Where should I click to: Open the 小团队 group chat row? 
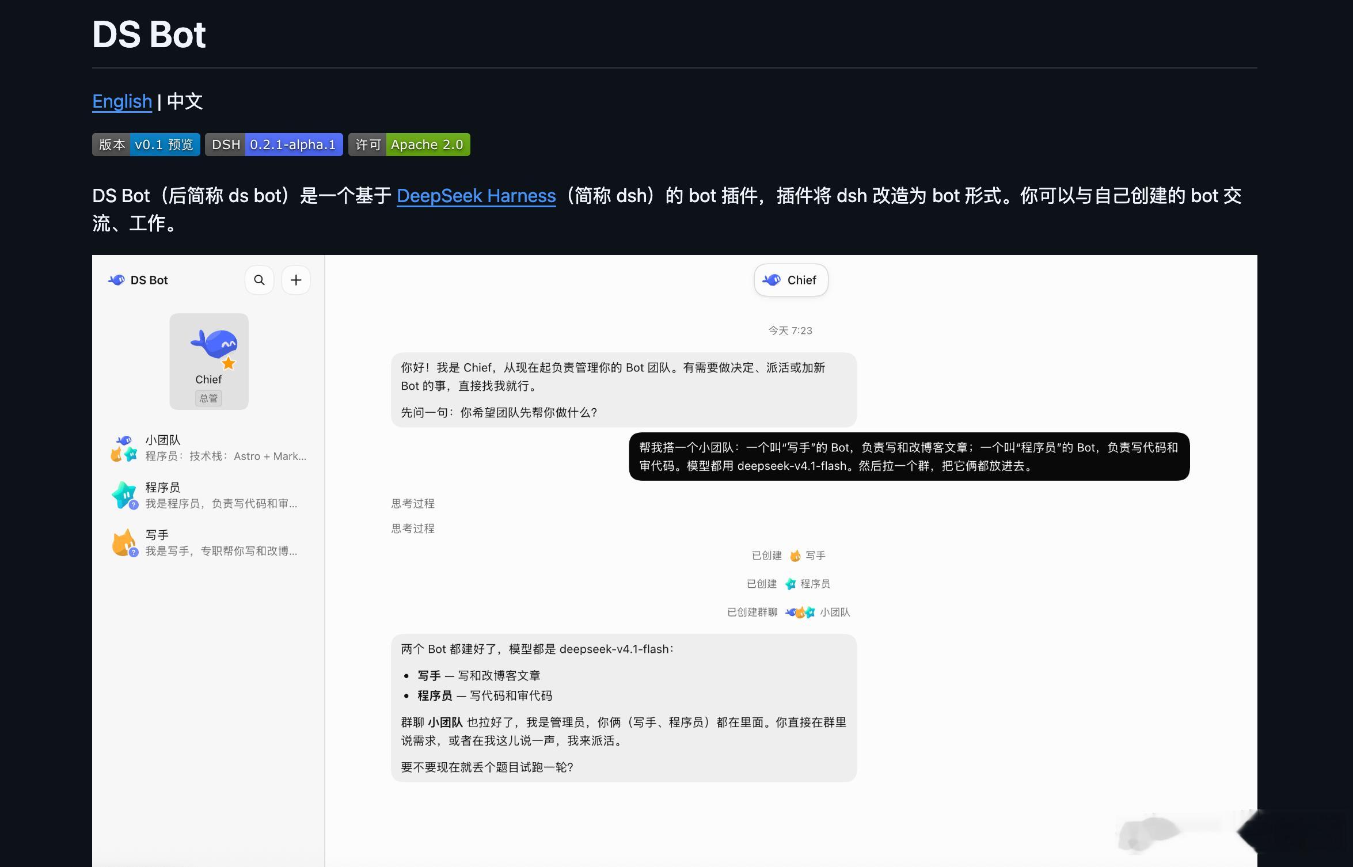[x=209, y=448]
